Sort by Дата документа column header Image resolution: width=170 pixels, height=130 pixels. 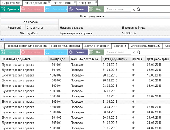click(x=116, y=59)
